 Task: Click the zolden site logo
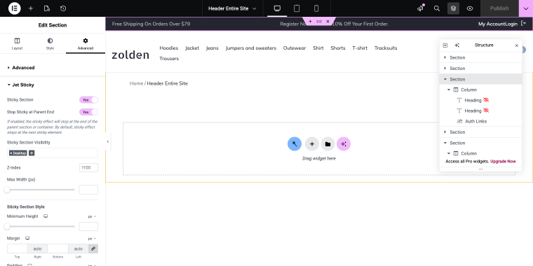click(x=130, y=55)
